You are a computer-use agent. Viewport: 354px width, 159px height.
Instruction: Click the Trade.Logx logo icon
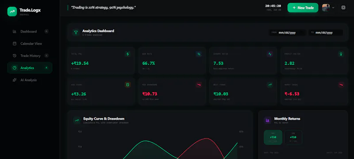click(12, 11)
